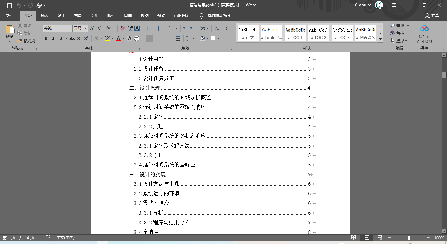The image size is (447, 244).
Task: Click the phonetic guide (wén) icon
Action: [x=130, y=28]
